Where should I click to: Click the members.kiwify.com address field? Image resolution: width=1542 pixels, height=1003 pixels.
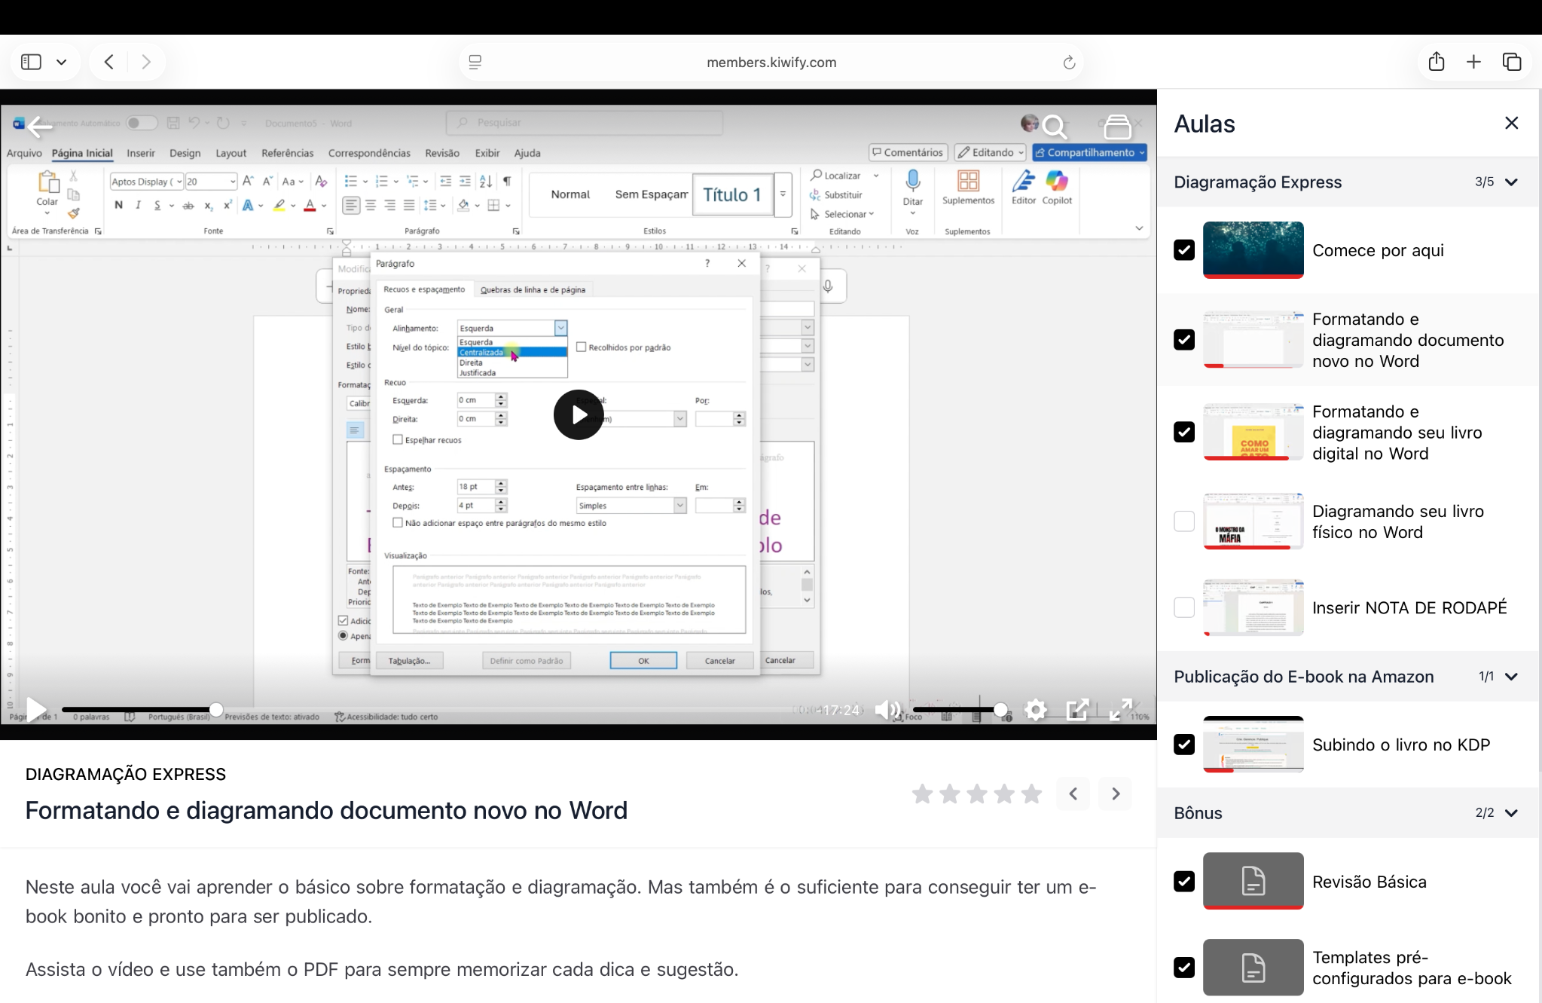pos(771,63)
